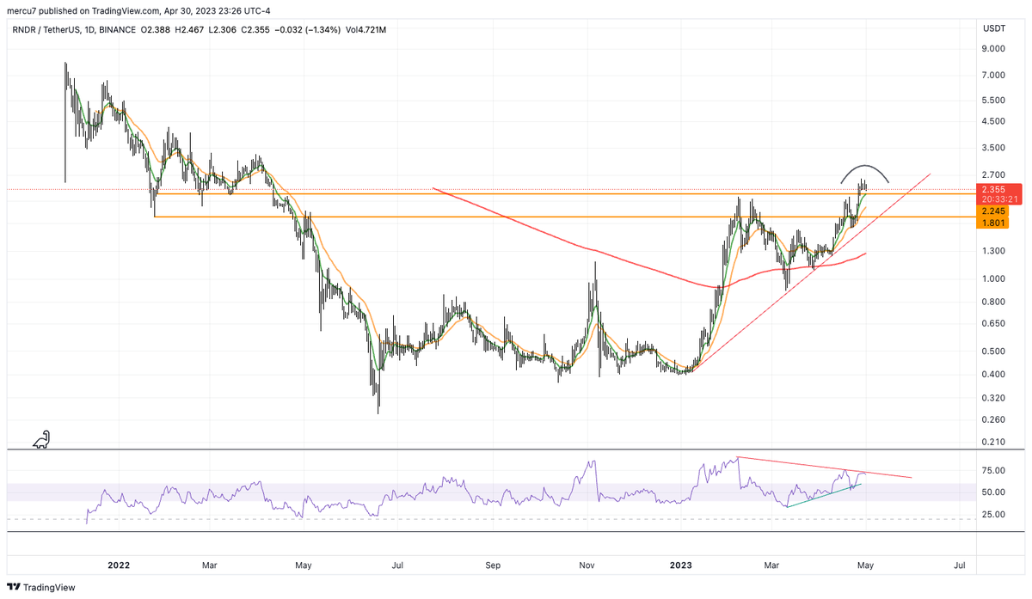This screenshot has width=1032, height=599.
Task: Click the publisher text mercu7 published on TradingView.com
Action: [83, 11]
